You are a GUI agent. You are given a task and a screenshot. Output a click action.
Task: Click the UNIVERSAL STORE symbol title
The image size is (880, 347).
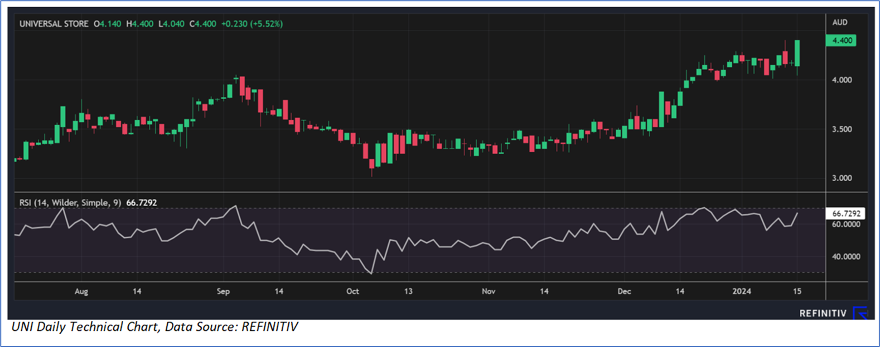click(x=54, y=24)
